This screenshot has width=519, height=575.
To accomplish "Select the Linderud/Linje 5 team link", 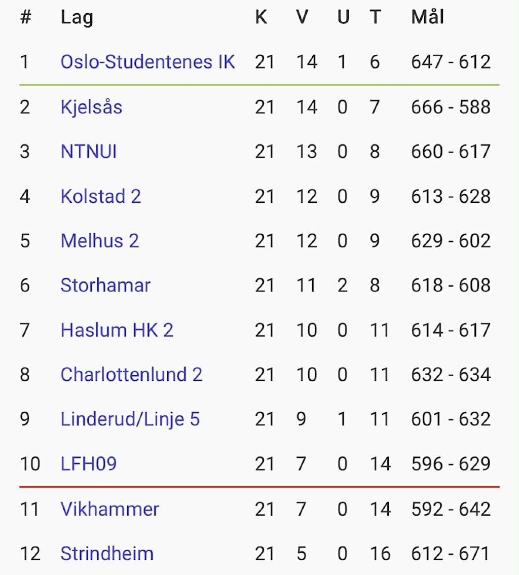I will coord(130,419).
